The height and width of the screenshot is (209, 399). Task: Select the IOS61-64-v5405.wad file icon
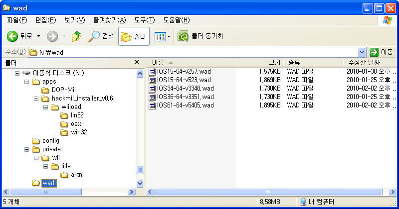coord(152,105)
